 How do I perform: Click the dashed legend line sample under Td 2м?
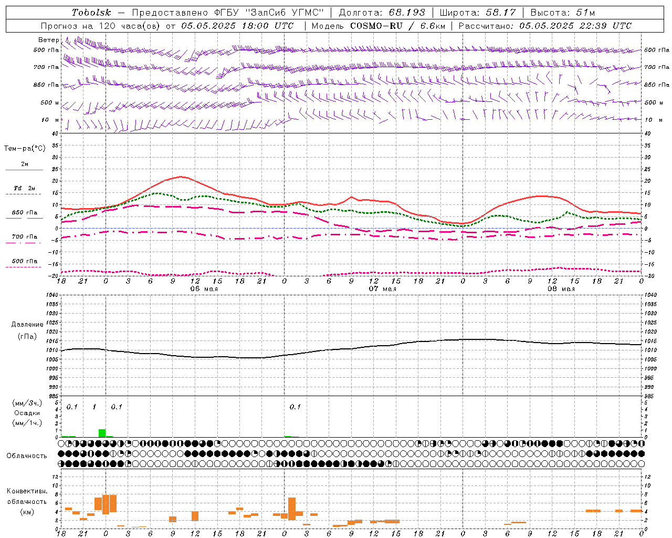[x=24, y=194]
